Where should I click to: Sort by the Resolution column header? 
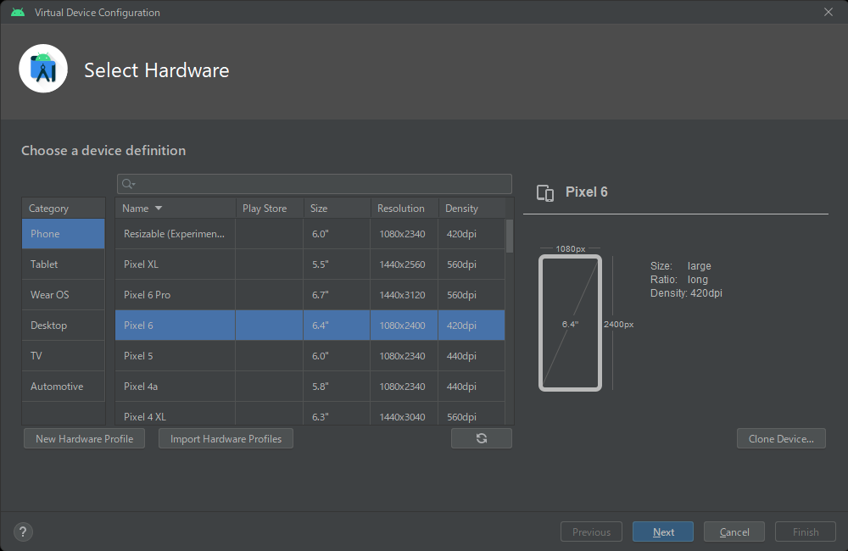(x=404, y=209)
